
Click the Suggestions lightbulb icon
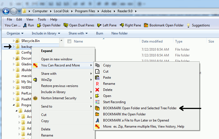188,25
